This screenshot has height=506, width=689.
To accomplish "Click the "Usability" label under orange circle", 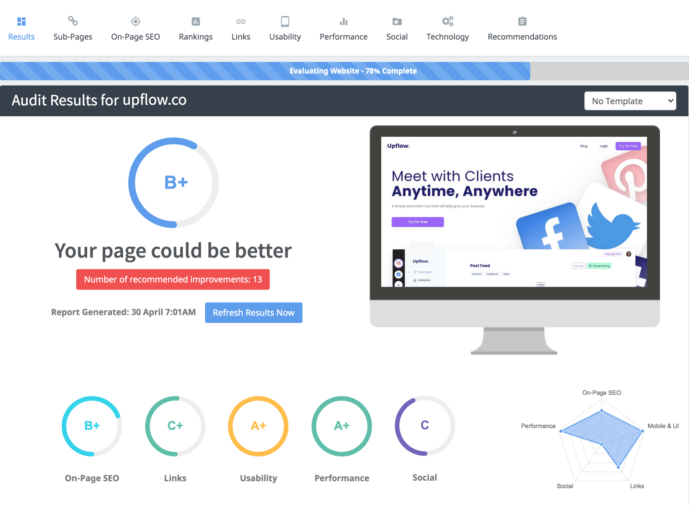I will pyautogui.click(x=258, y=478).
